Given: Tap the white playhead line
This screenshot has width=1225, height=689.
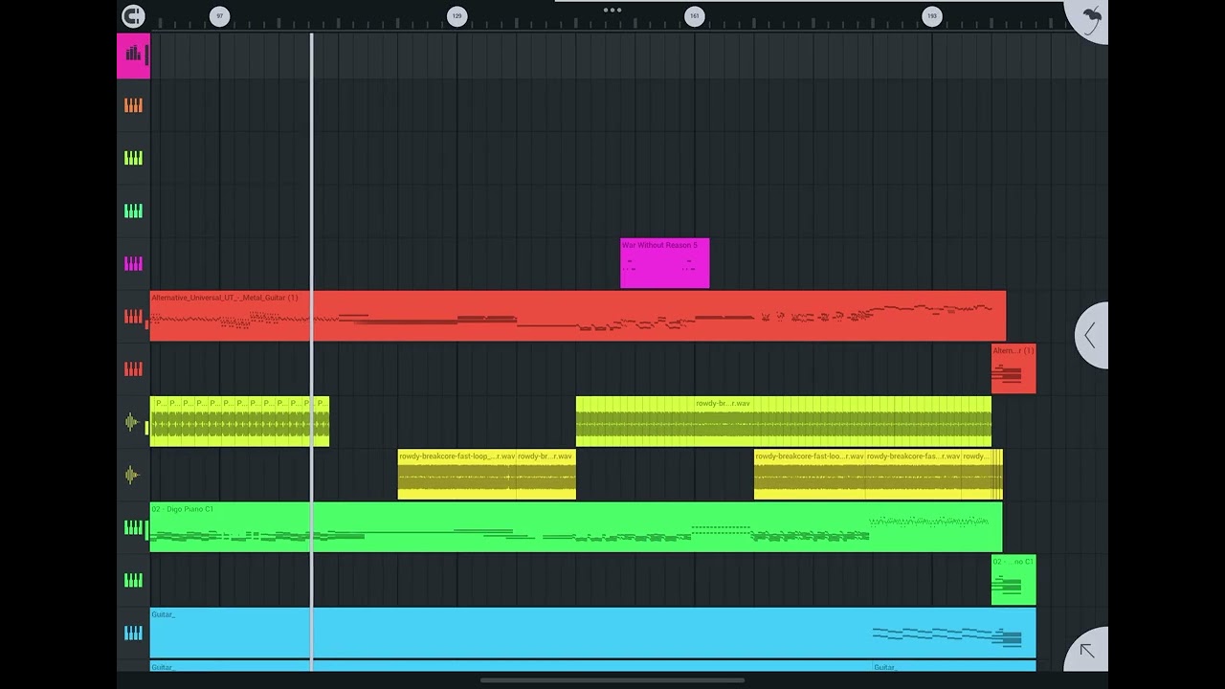Looking at the screenshot, I should tap(311, 352).
